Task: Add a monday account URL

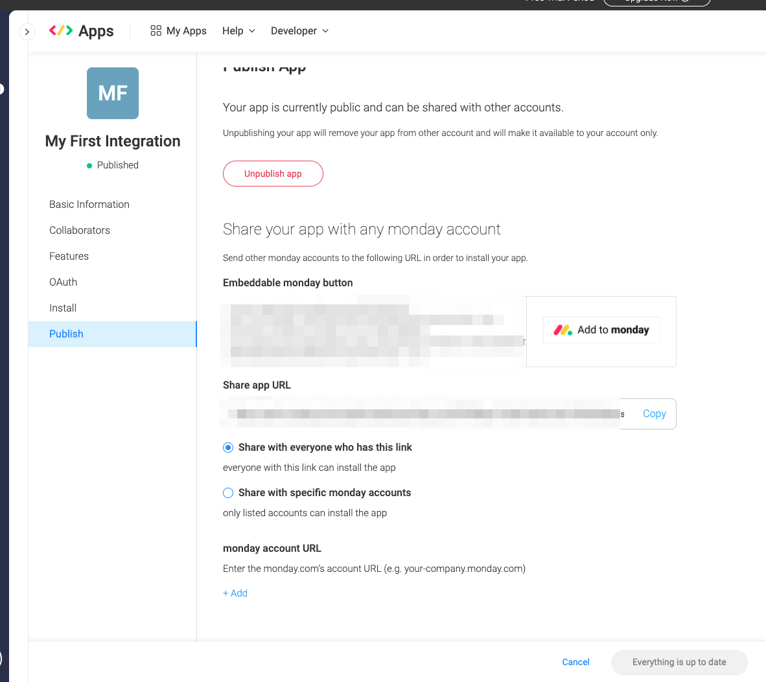Action: tap(235, 593)
